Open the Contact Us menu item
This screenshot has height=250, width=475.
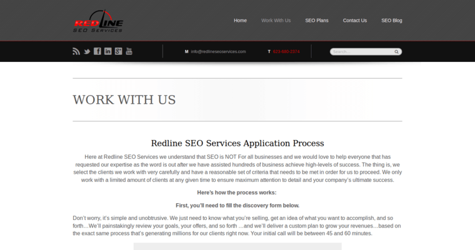(355, 20)
